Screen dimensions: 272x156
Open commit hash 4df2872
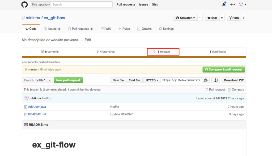(221, 98)
